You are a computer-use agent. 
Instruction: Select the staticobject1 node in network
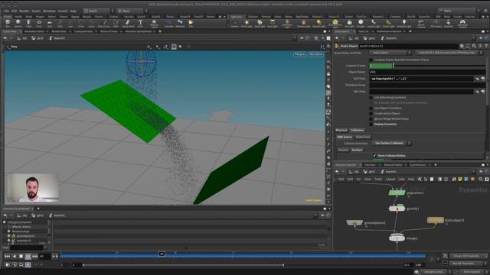click(436, 220)
